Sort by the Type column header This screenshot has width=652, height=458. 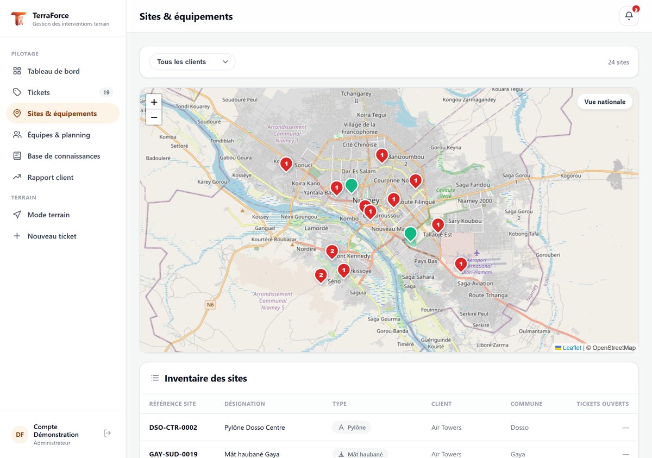[x=340, y=404]
